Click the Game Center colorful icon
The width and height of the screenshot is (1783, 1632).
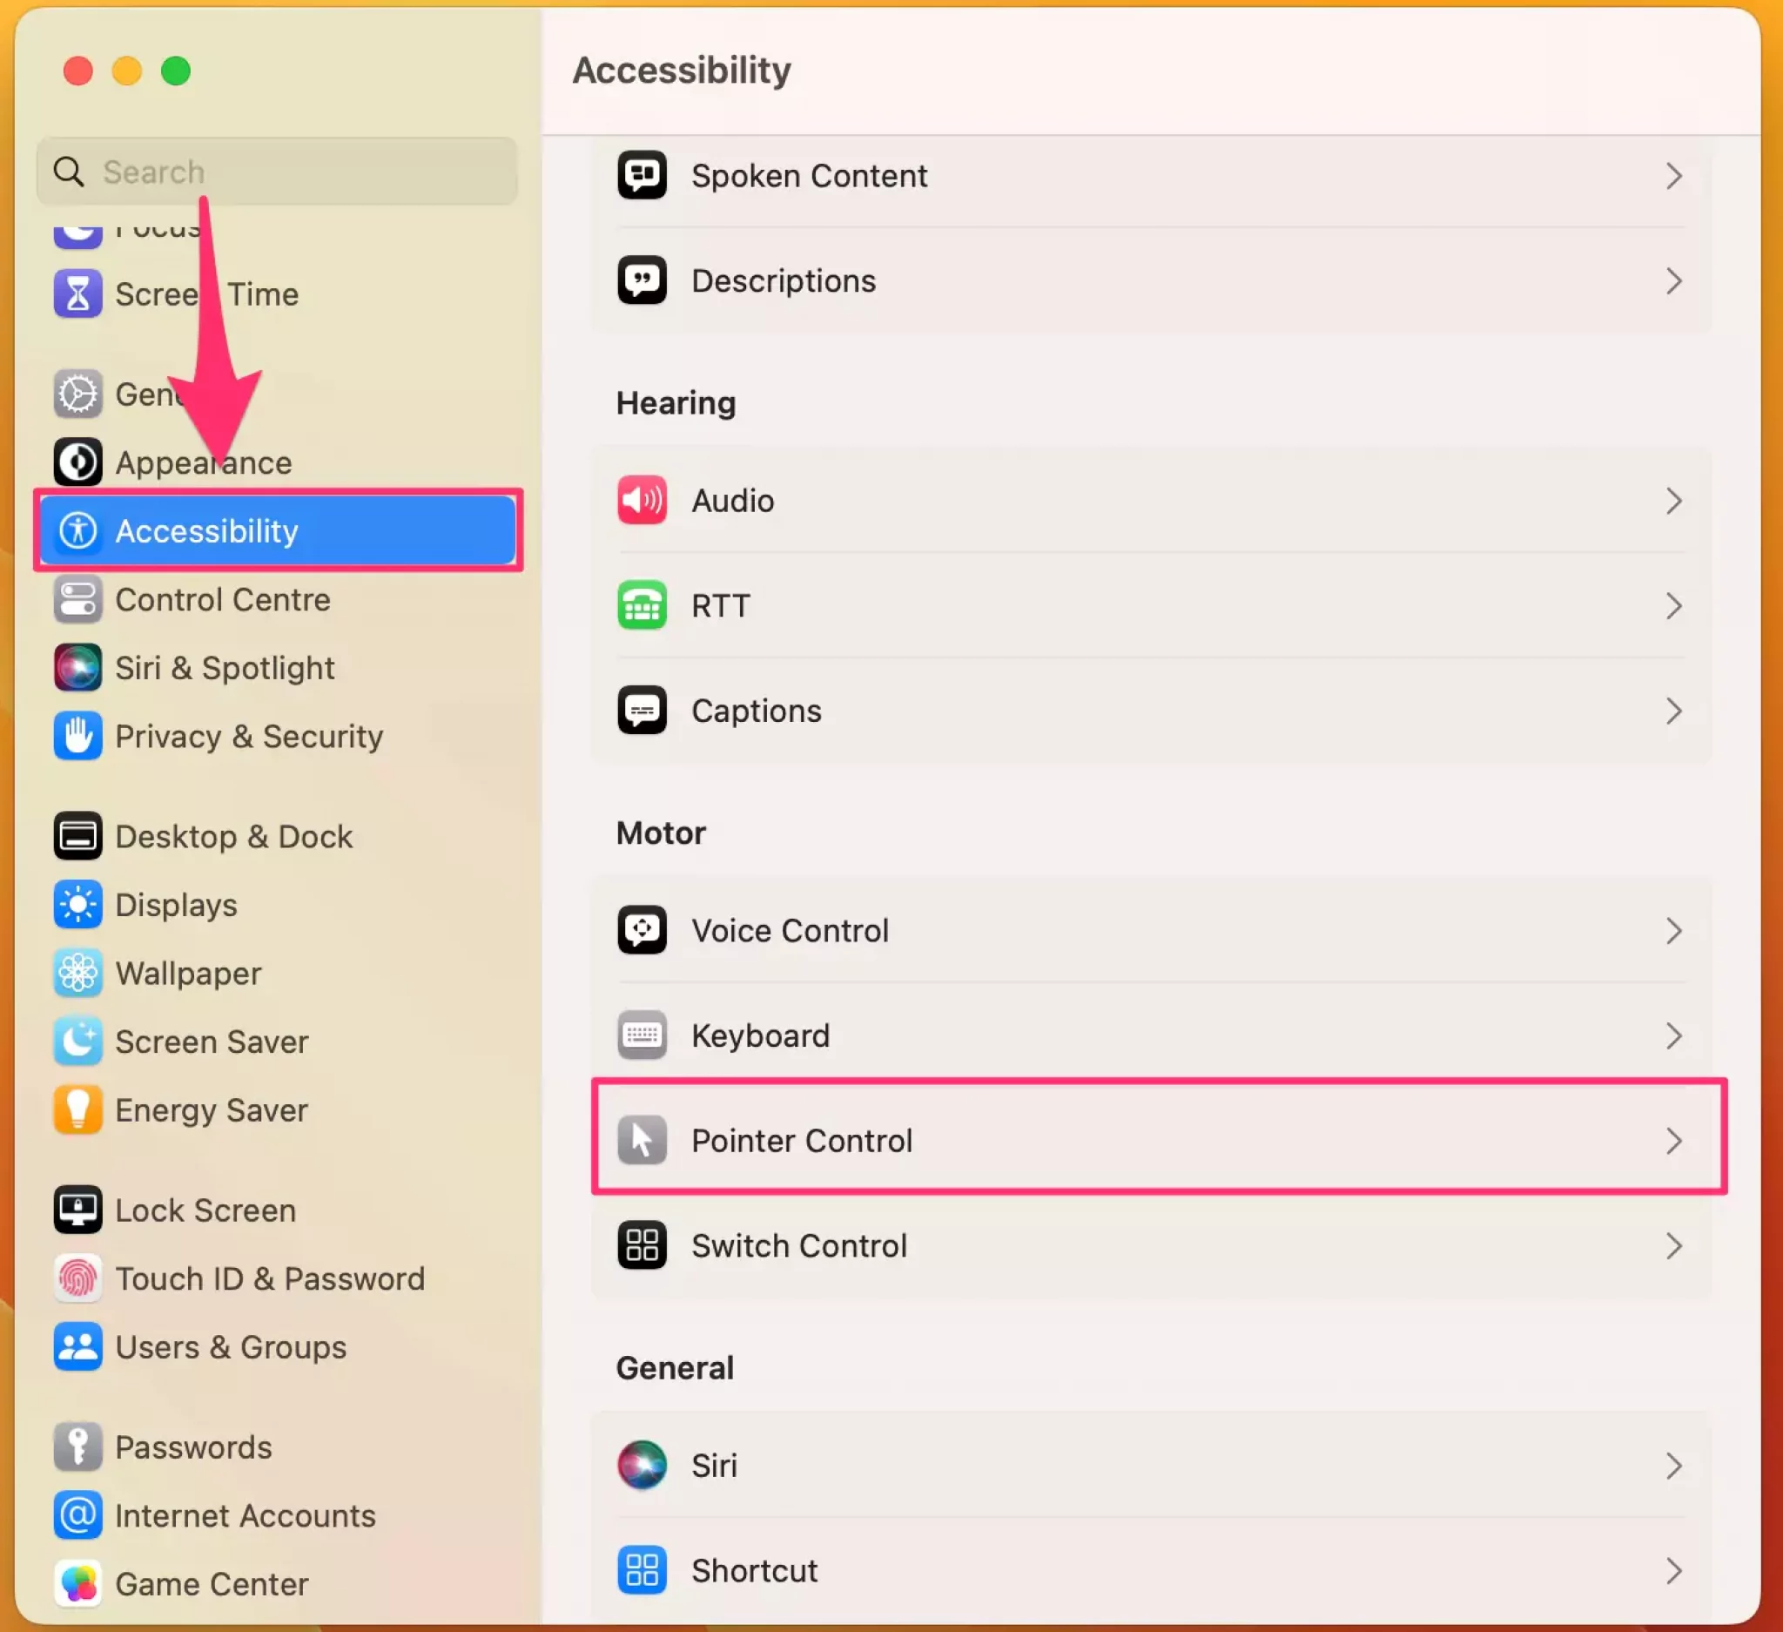tap(77, 1583)
